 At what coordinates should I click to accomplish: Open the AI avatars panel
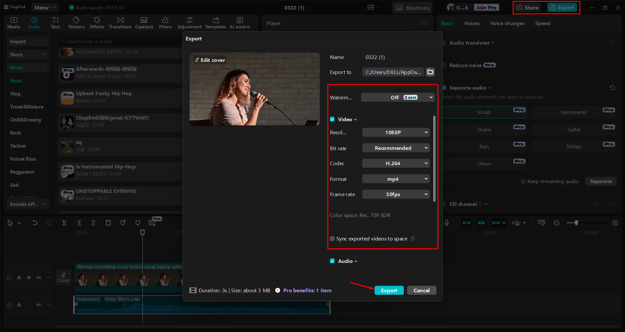[240, 22]
